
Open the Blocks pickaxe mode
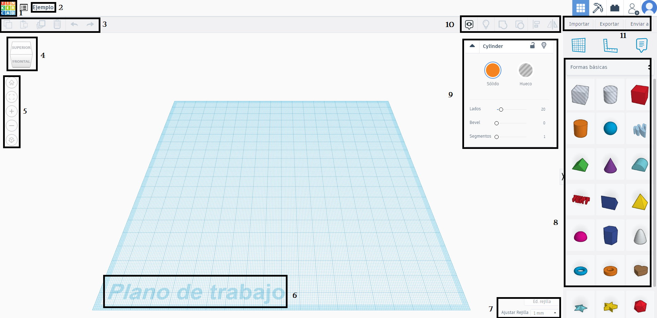[x=598, y=8]
